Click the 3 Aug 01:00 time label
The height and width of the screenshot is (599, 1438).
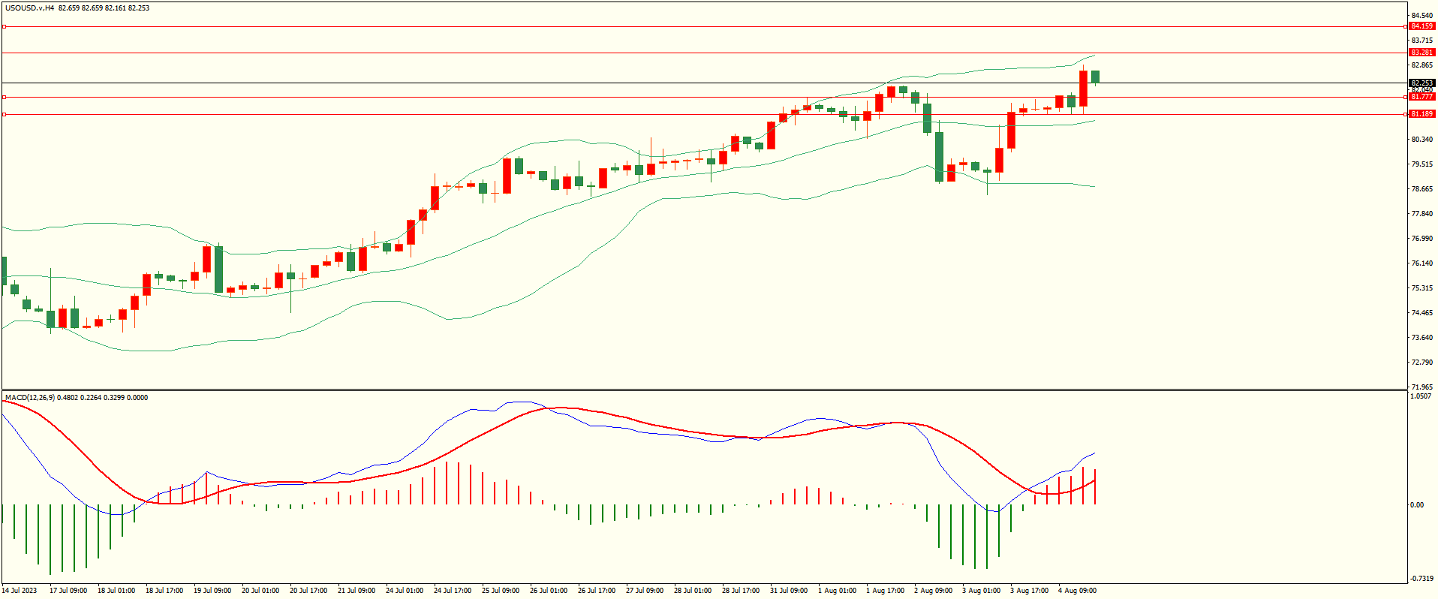981,591
